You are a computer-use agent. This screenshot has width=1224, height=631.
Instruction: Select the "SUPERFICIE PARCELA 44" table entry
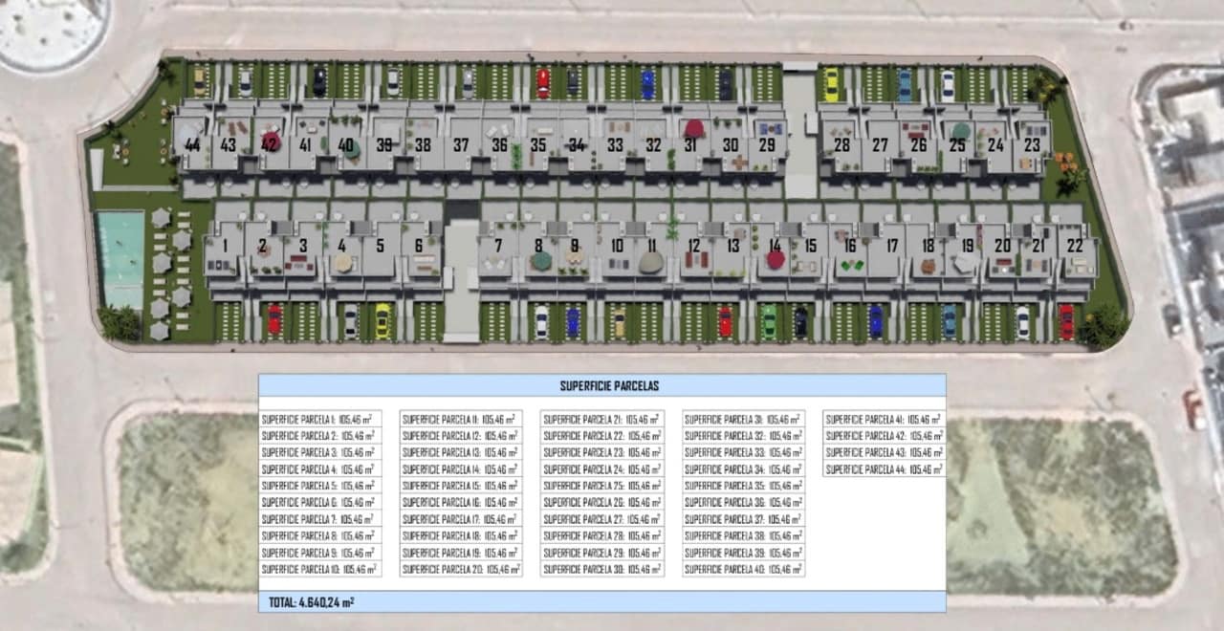coord(884,469)
